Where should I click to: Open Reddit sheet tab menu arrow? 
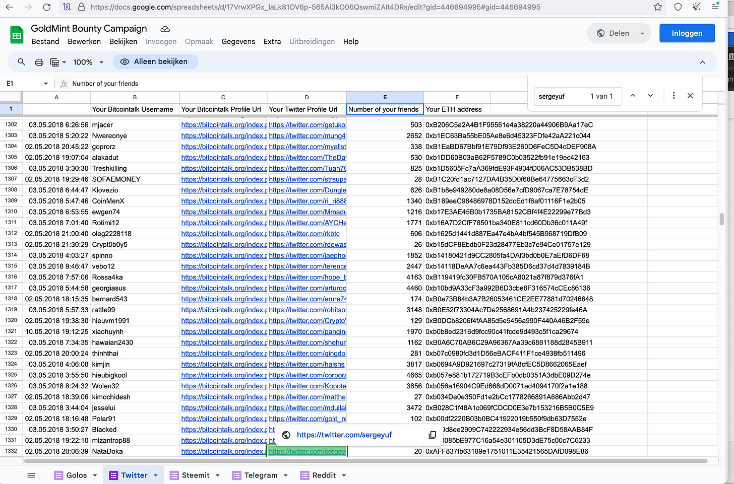tap(344, 475)
